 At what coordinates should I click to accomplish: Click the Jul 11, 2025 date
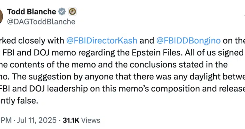(x=37, y=120)
